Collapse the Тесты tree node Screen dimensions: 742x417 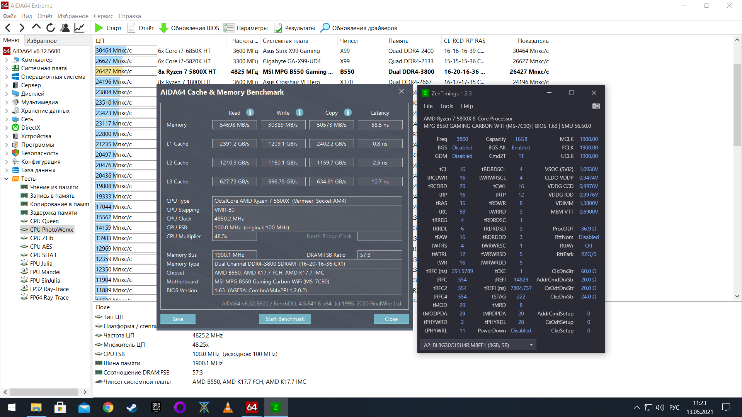[7, 179]
